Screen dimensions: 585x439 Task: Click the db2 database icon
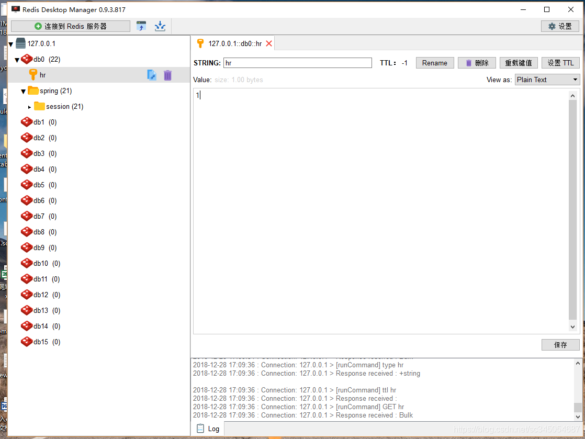(x=27, y=138)
